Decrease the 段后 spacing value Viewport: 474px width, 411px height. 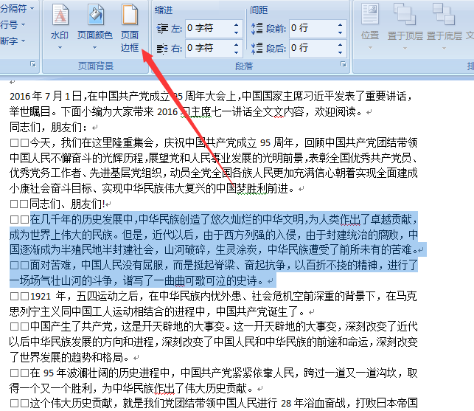point(340,52)
